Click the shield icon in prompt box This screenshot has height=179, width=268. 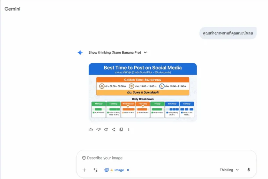click(x=84, y=158)
